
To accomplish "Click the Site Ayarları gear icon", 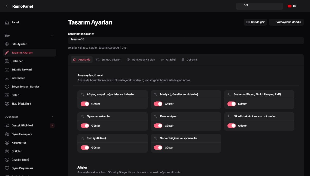I will pos(7,44).
